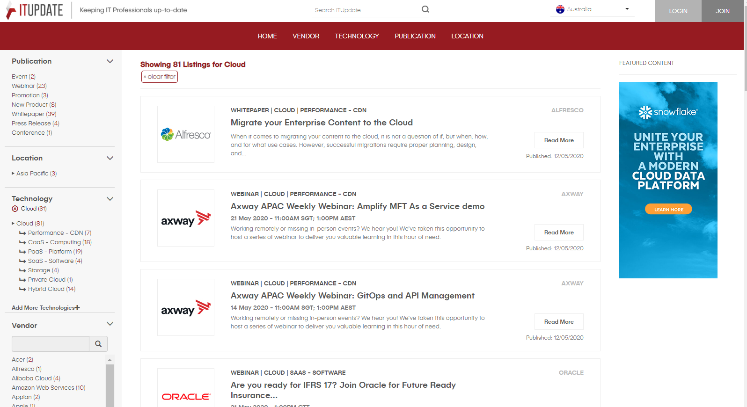This screenshot has width=747, height=407.
Task: Open the Alfresco logo thumbnail
Action: coord(186,134)
